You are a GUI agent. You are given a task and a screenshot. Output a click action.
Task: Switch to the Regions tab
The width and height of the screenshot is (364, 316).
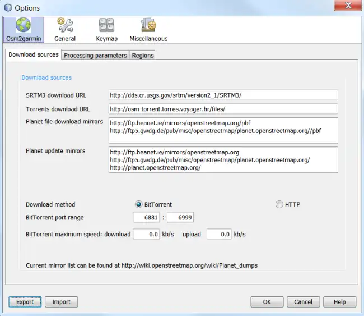point(142,56)
